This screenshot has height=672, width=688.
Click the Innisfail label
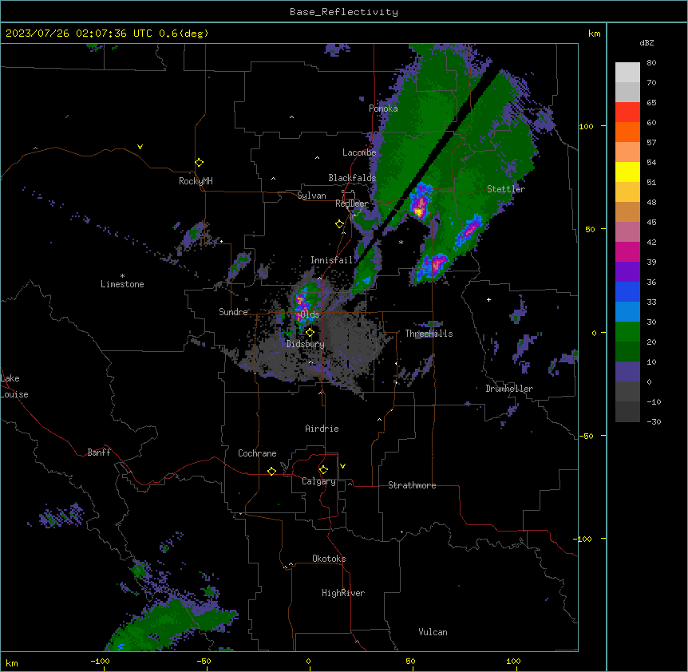tap(331, 260)
